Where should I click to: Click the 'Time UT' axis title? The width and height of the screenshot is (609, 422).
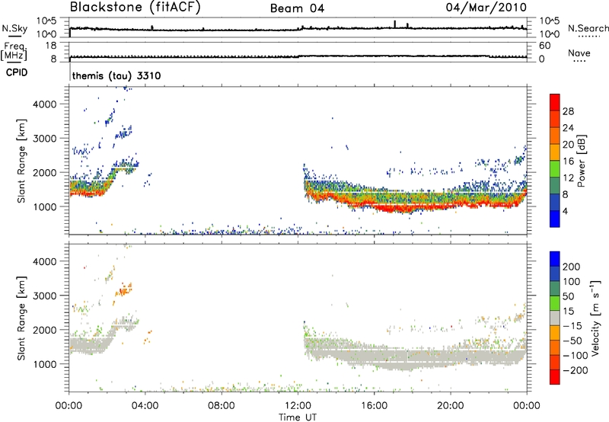298,417
